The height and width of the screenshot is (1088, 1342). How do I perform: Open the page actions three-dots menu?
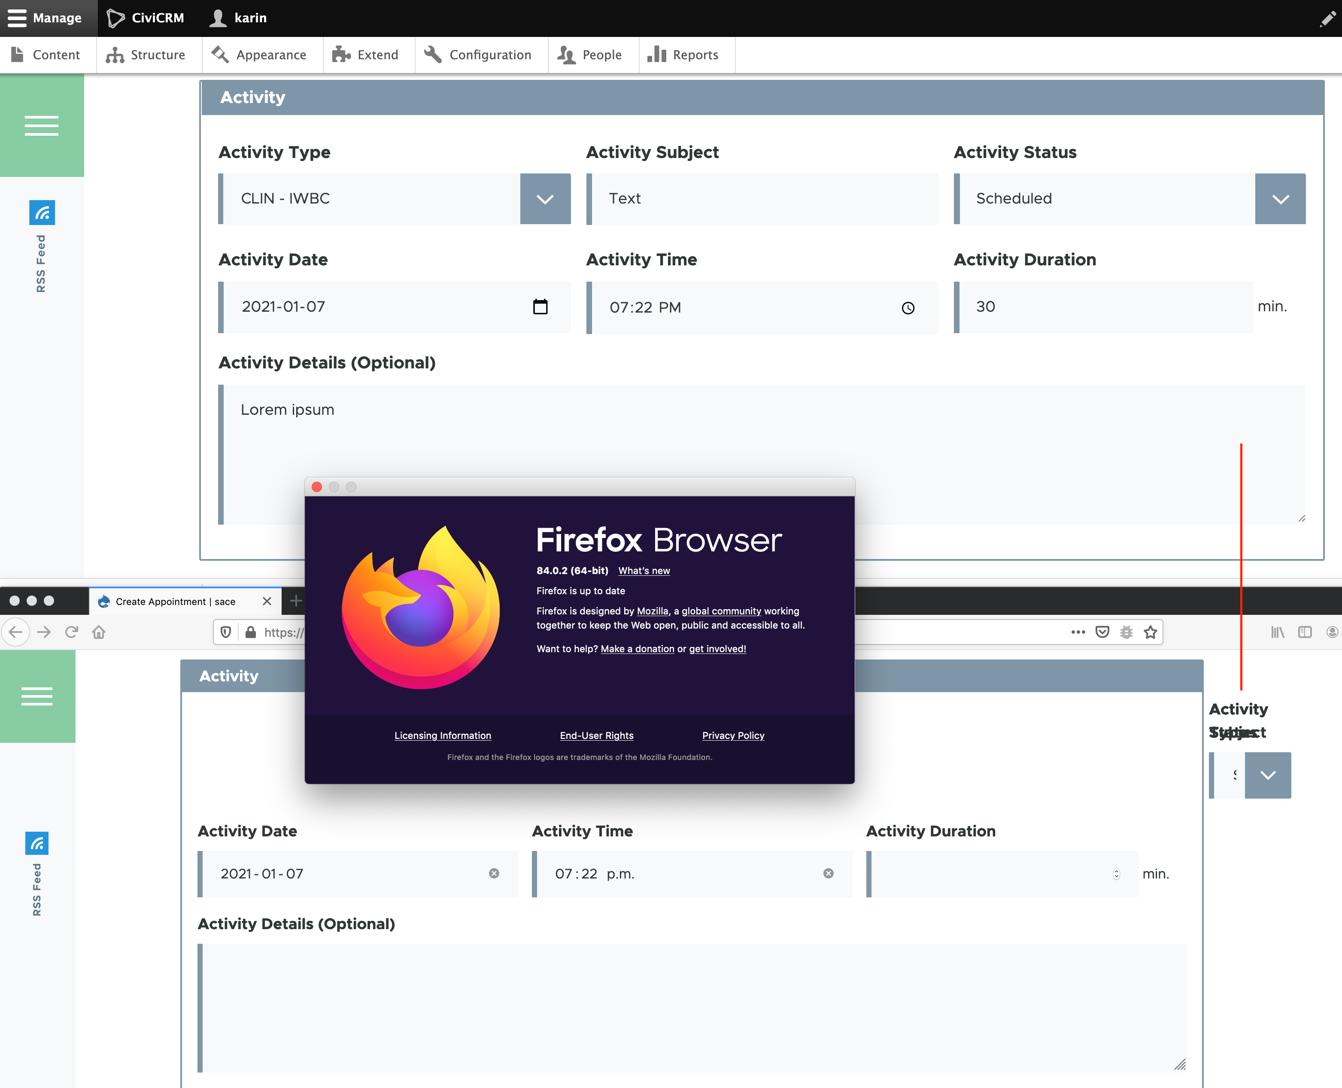pyautogui.click(x=1078, y=632)
